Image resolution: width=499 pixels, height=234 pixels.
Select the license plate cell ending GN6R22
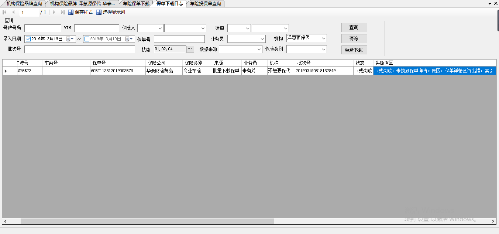point(30,71)
